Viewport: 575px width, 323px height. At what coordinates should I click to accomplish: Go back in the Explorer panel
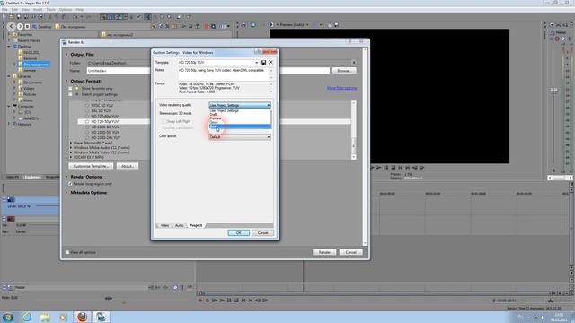[12, 26]
